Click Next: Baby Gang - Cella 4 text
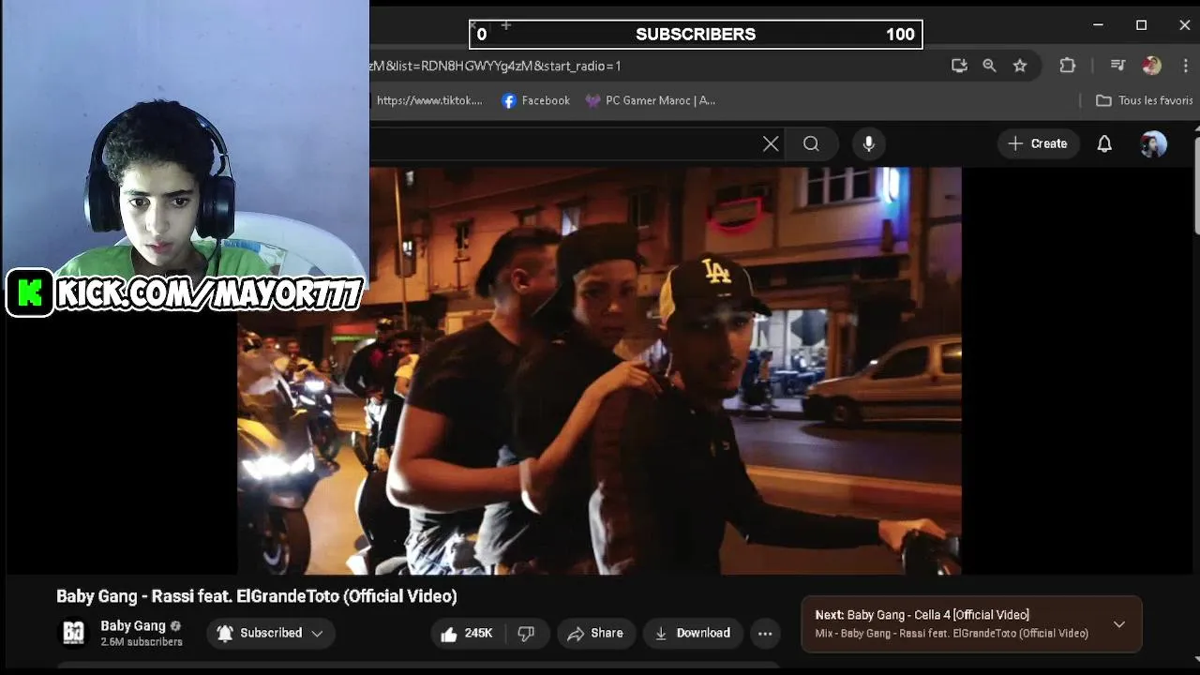 click(x=922, y=615)
